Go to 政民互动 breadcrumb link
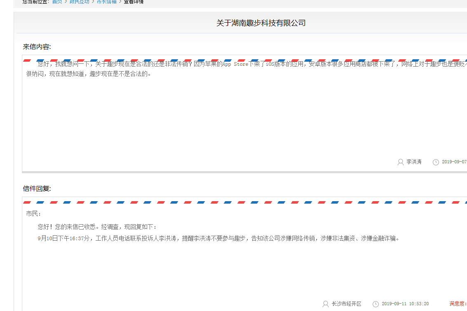 (79, 2)
